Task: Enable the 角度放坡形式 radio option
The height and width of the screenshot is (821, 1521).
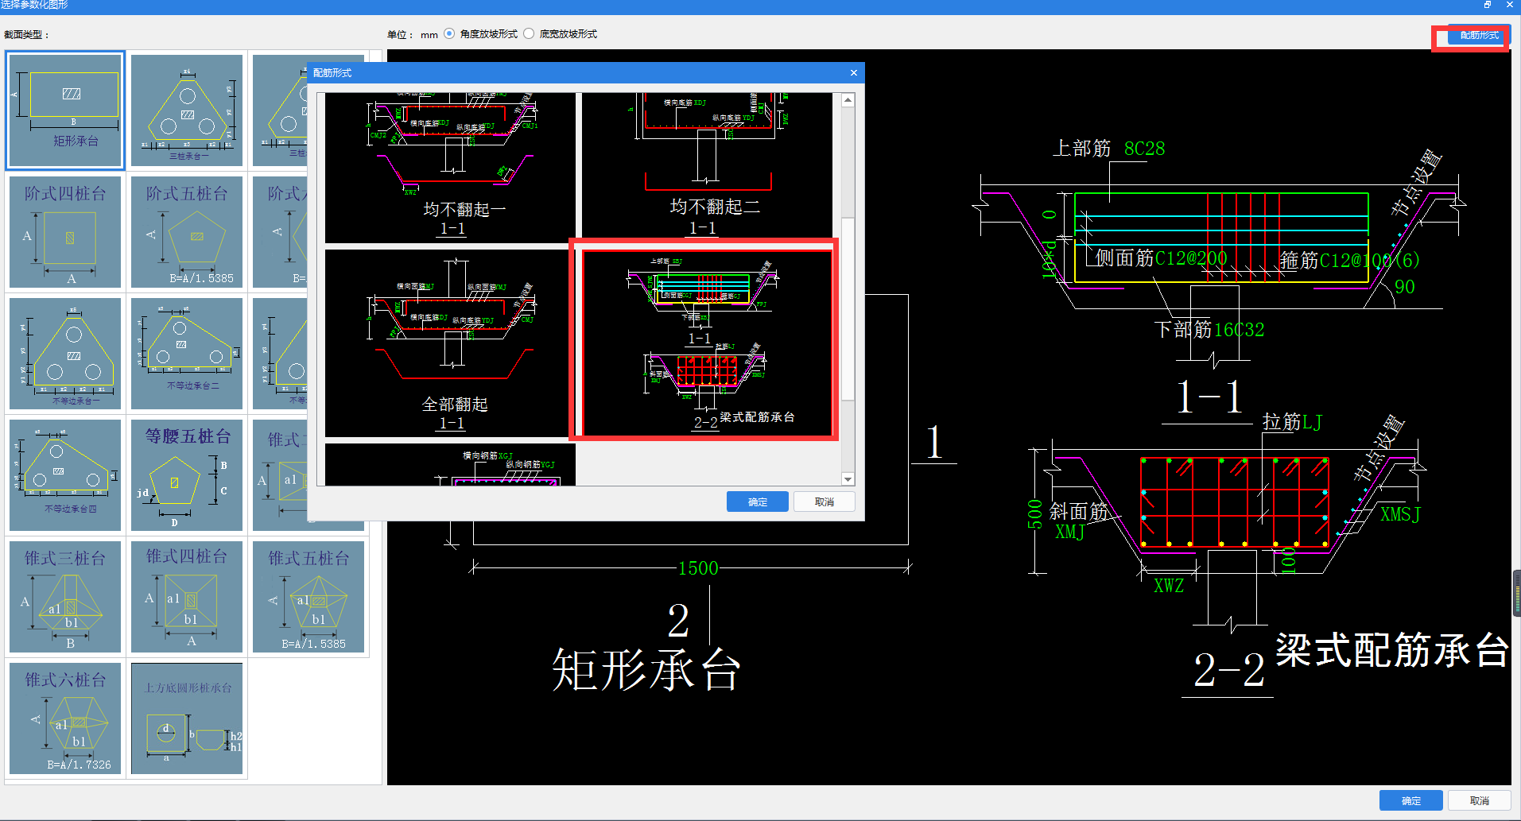Action: tap(450, 34)
